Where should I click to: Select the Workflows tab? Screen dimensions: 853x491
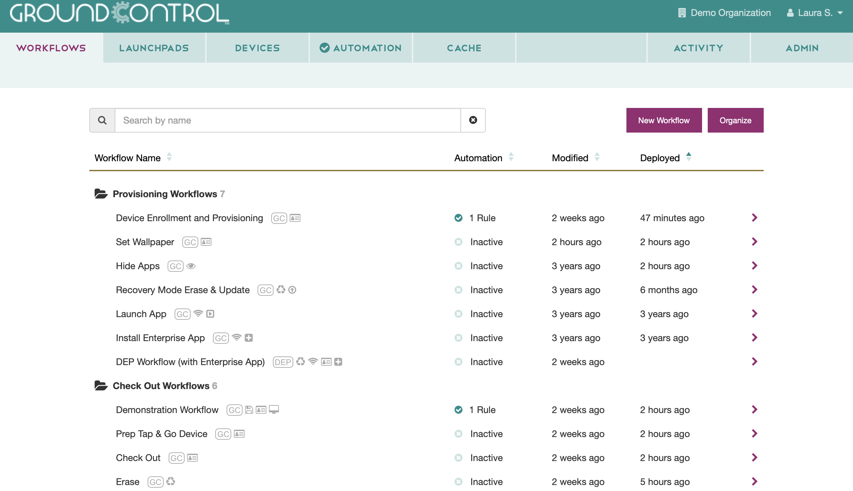click(x=51, y=48)
